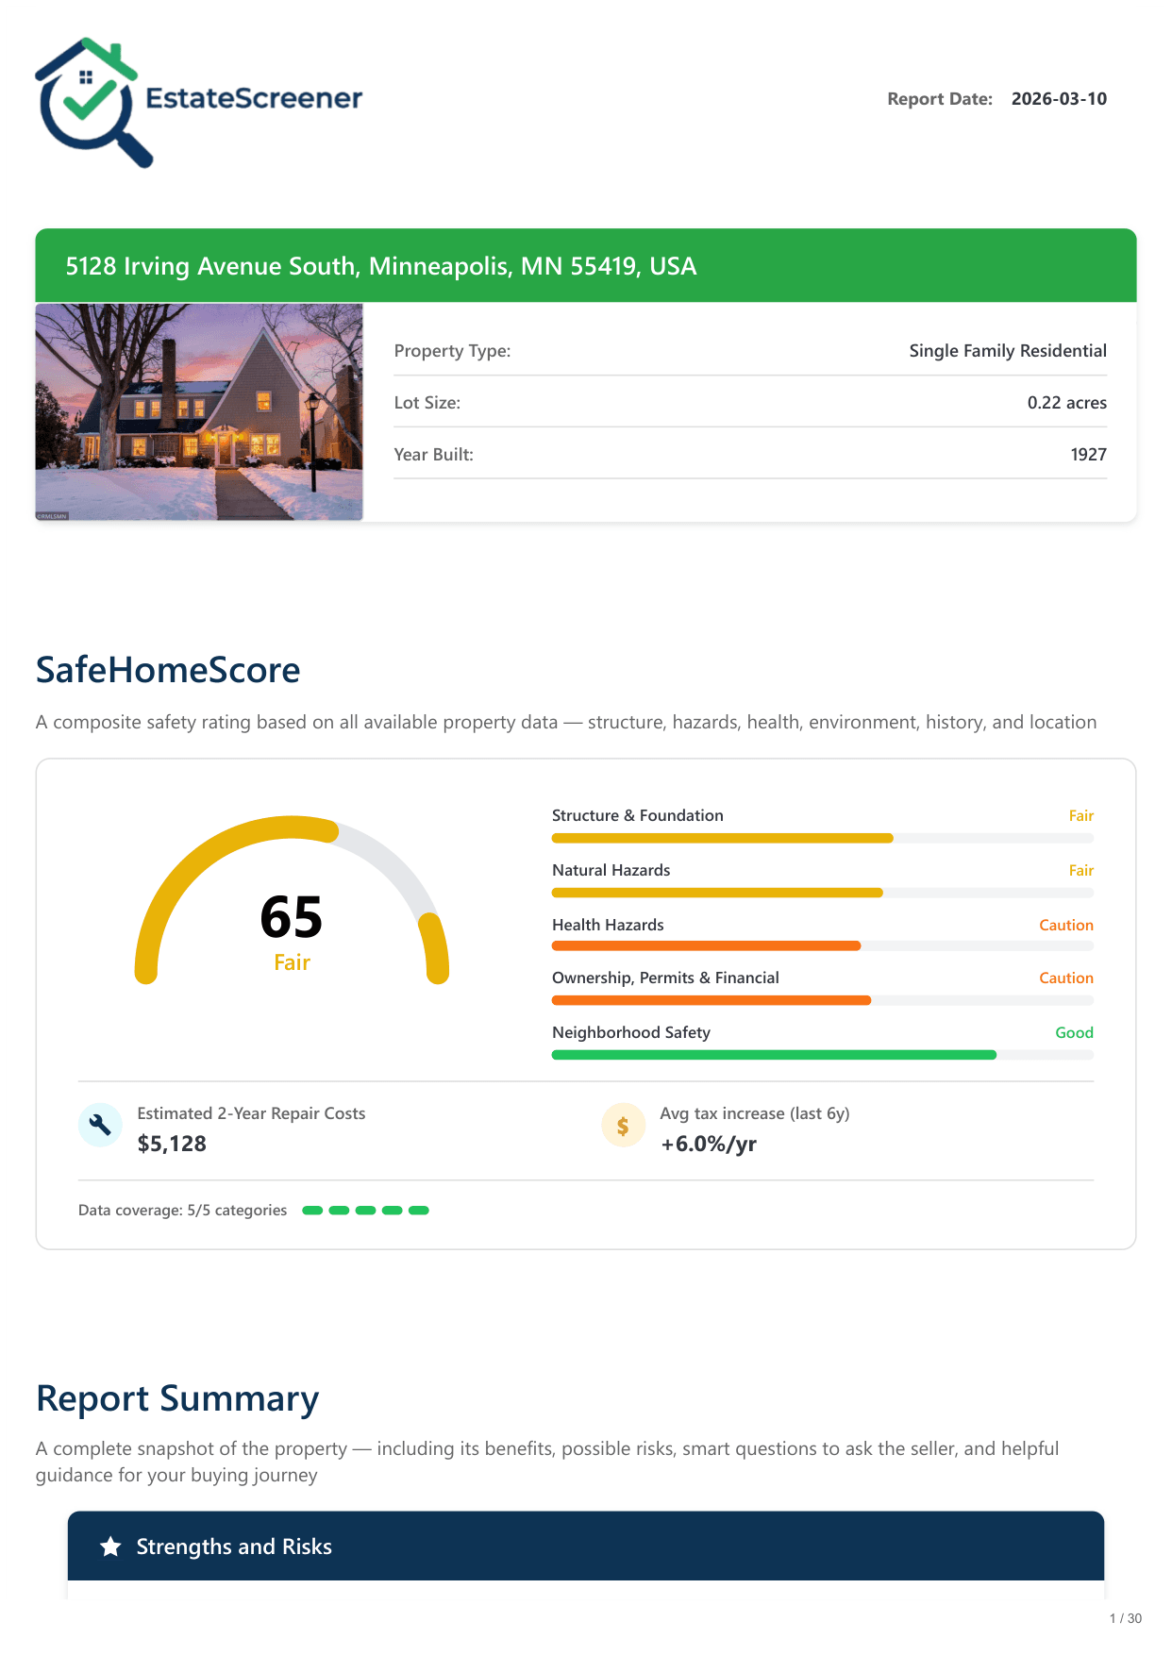The height and width of the screenshot is (1655, 1172).
Task: Click the Report Date label
Action: point(940,99)
